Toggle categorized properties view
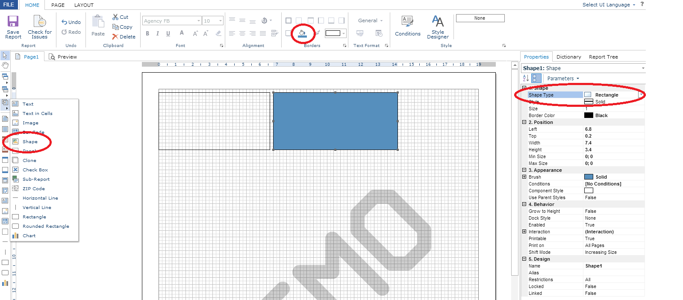 coord(536,78)
